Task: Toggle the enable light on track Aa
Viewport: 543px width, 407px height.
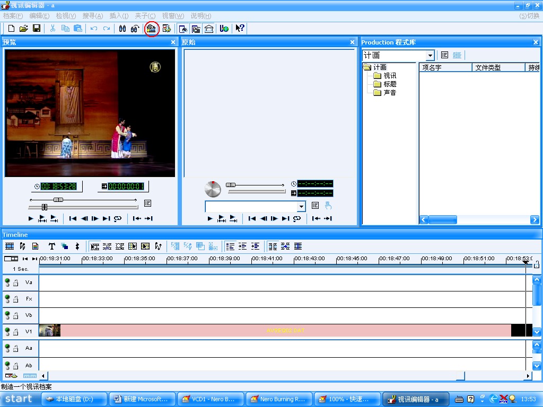Action: coord(7,348)
